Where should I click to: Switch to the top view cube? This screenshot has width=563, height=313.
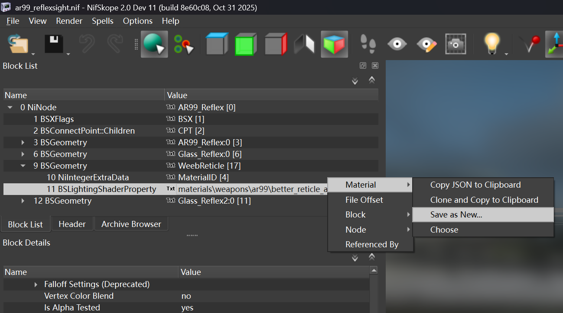[217, 44]
